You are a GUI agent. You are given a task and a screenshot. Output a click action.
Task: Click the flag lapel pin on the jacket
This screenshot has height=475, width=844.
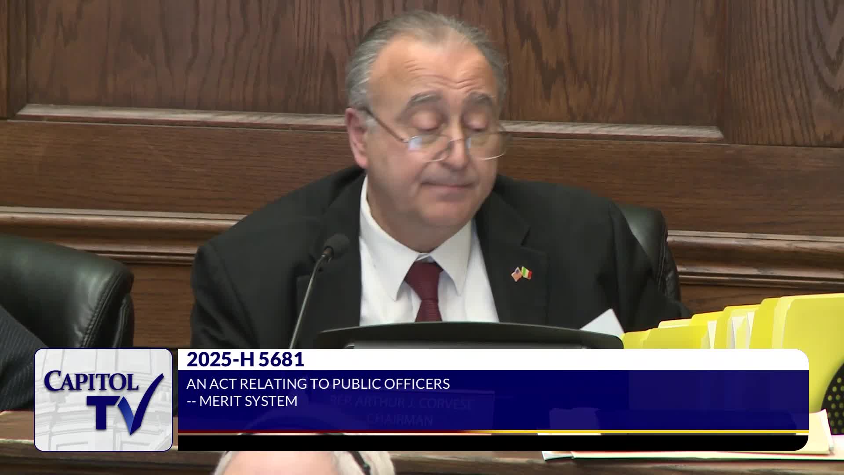pyautogui.click(x=522, y=274)
